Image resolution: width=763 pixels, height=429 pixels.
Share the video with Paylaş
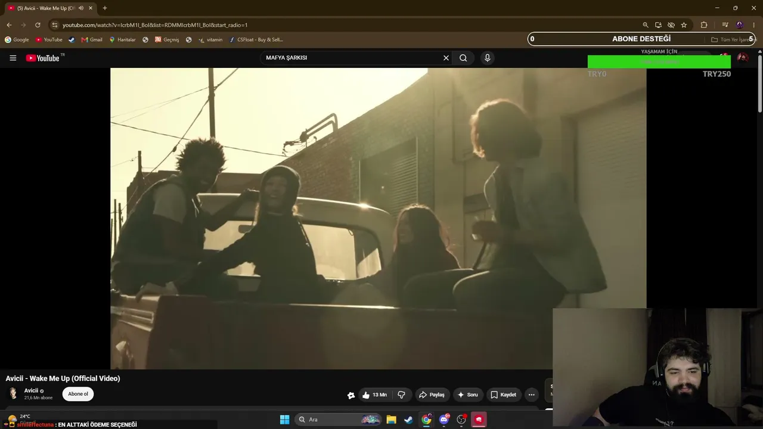pos(432,394)
